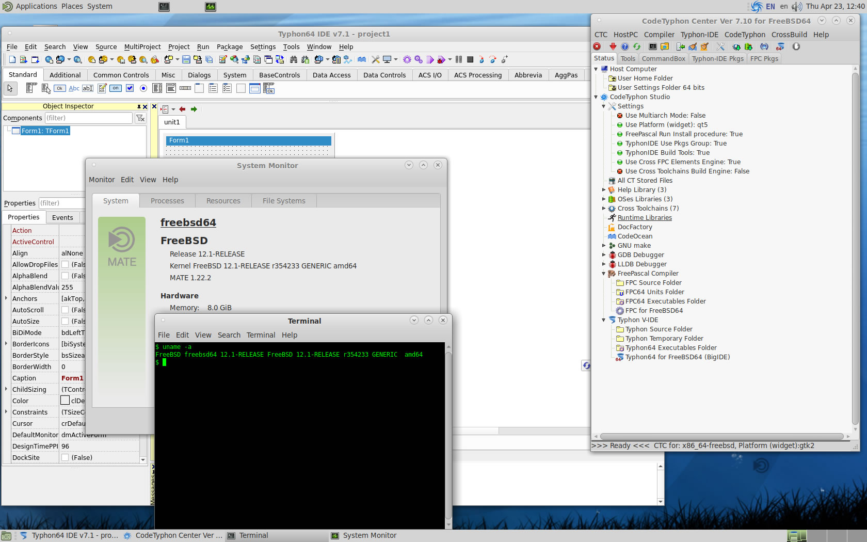
Task: Switch to the File Systems tab in System Monitor
Action: (x=284, y=201)
